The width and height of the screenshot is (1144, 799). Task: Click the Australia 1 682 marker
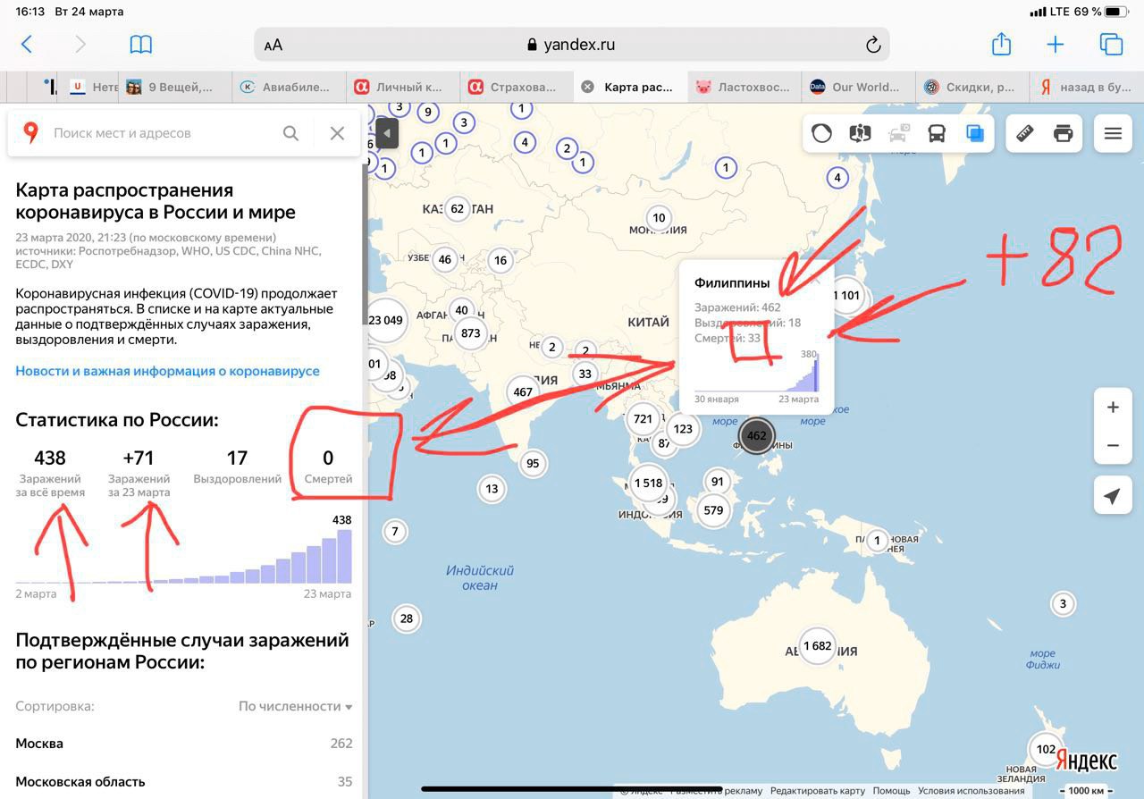(817, 645)
